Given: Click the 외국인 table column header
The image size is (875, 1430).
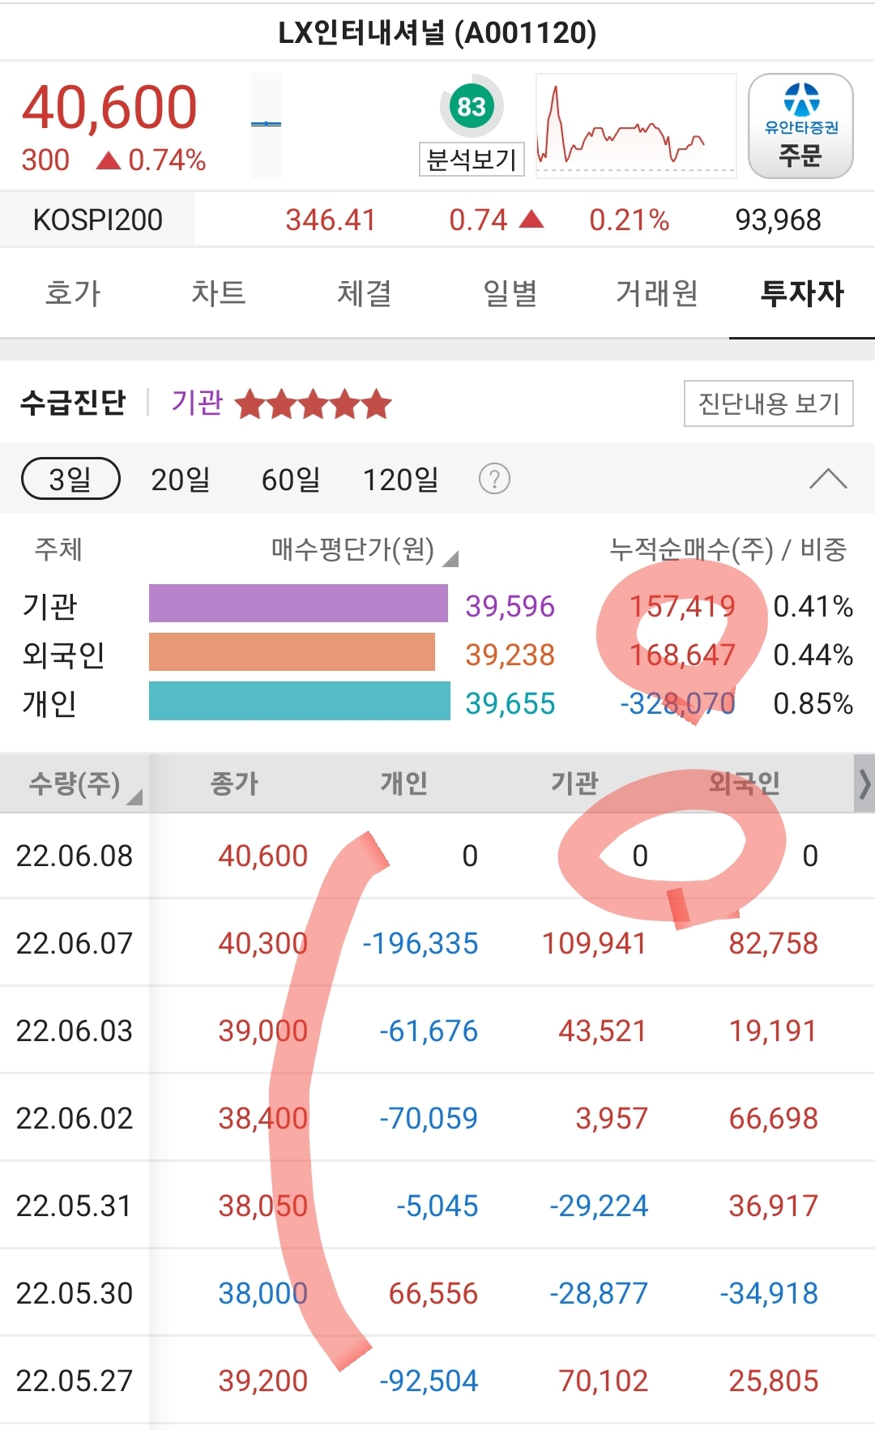Looking at the screenshot, I should (745, 783).
